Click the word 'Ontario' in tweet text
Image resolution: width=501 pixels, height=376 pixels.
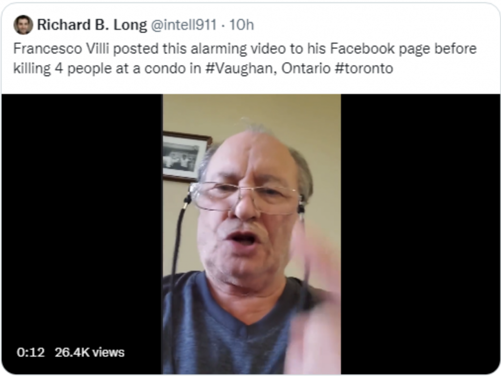point(306,68)
